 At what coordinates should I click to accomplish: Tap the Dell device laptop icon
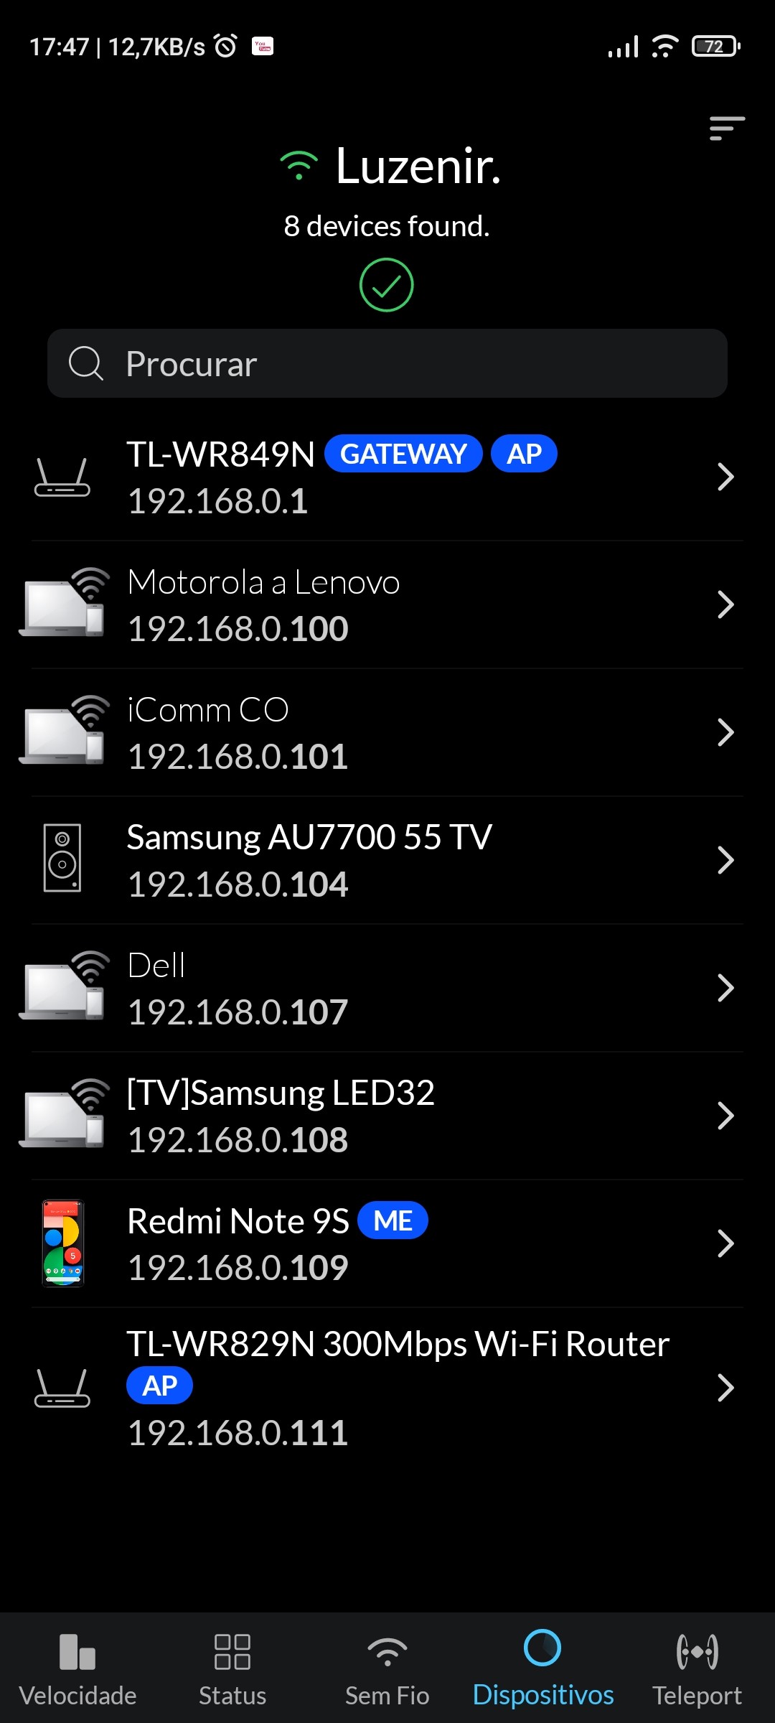point(64,986)
